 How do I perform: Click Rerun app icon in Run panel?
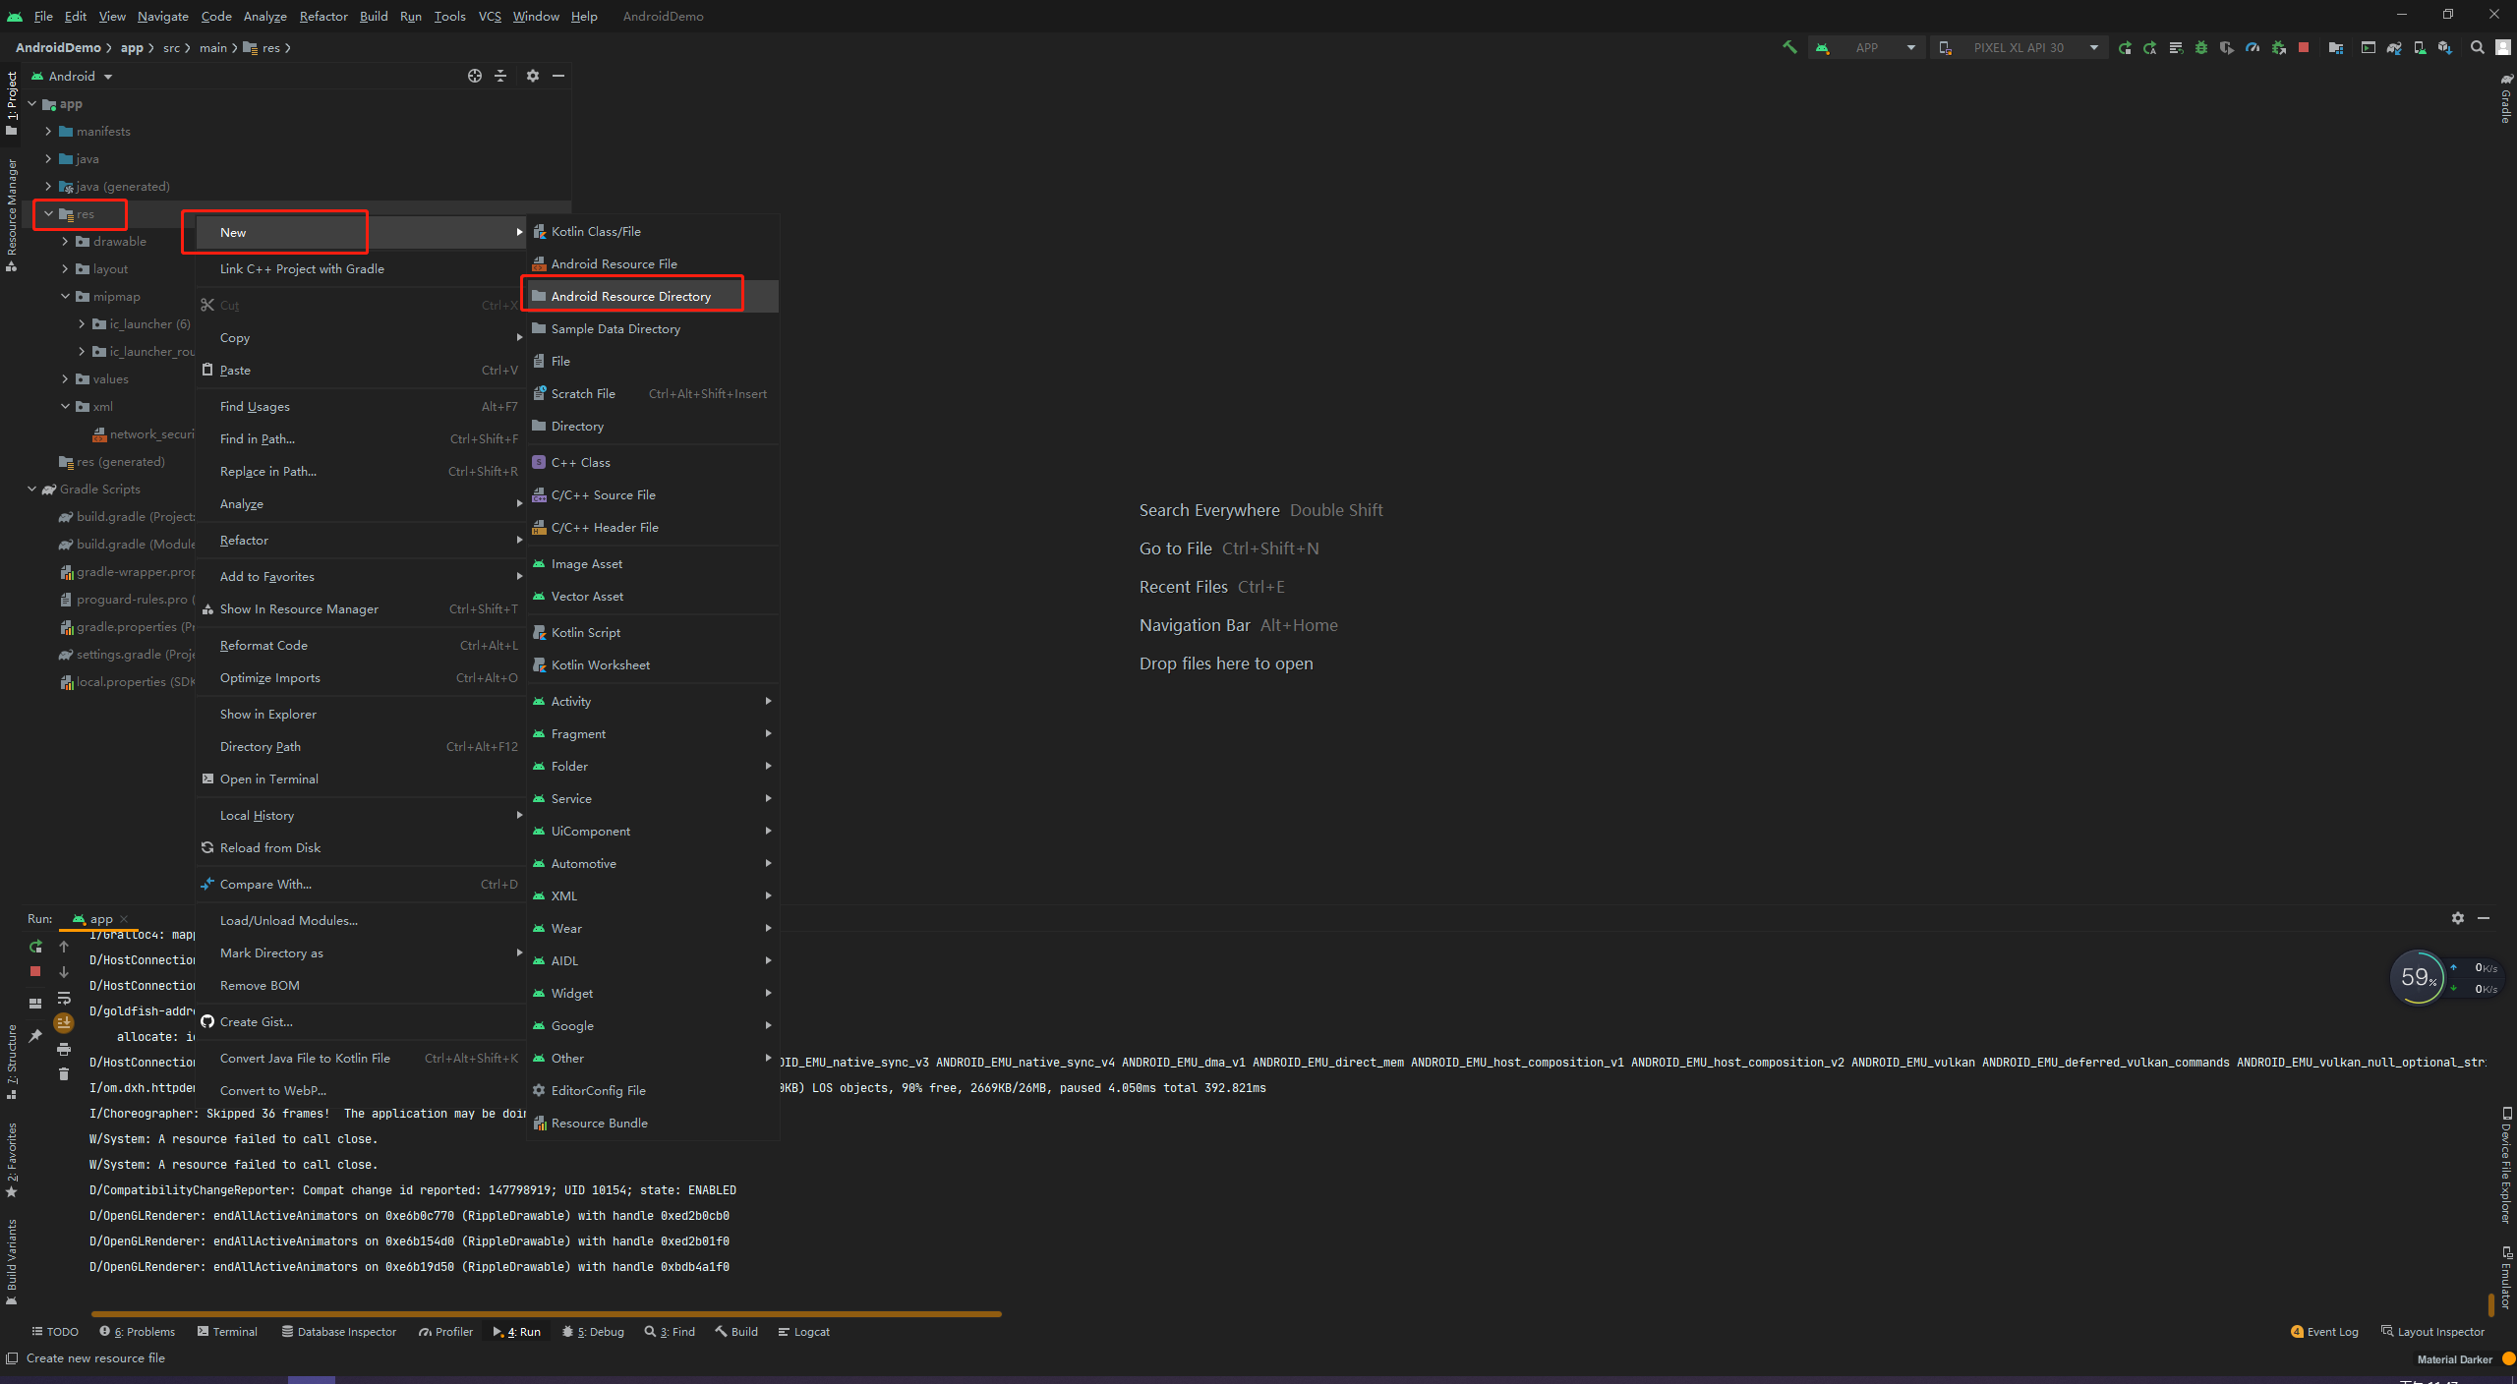coord(35,947)
